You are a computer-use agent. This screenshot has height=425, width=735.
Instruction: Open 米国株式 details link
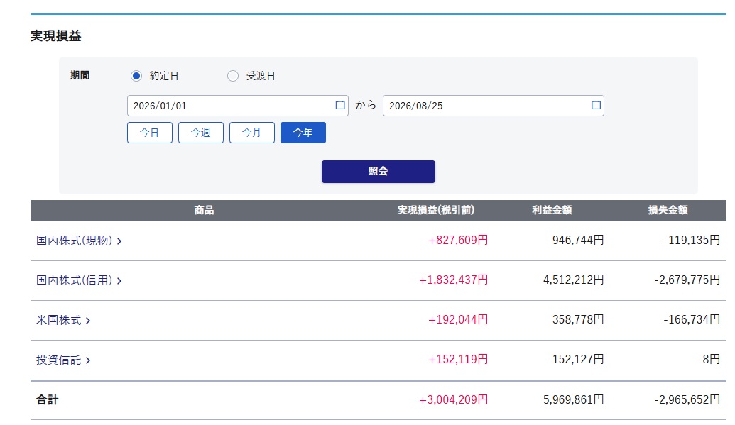(63, 321)
